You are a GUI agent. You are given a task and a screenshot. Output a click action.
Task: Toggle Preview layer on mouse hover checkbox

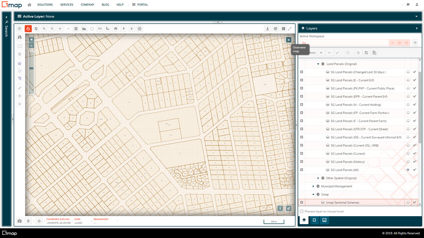(302, 212)
